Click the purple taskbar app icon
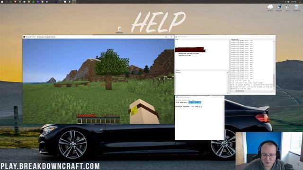Viewport: 303px width, 170px height. (38, 2)
